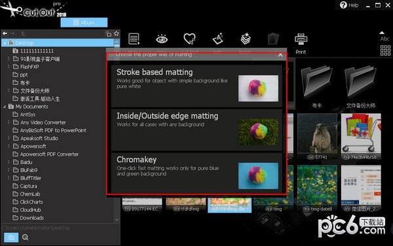Switch to folder view button at bottom left
This screenshot has height=246, width=393.
pyautogui.click(x=11, y=237)
